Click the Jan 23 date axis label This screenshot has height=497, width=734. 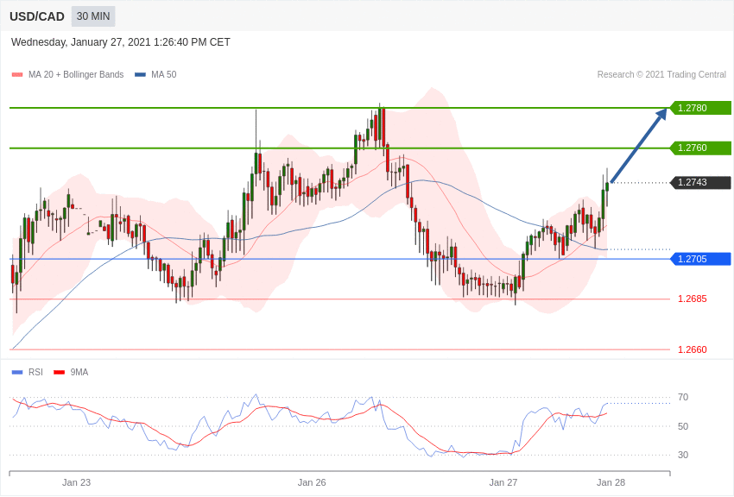pyautogui.click(x=76, y=482)
